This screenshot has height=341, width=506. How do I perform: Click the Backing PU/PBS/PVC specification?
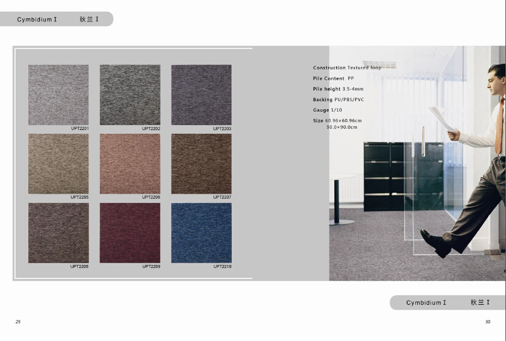point(339,99)
